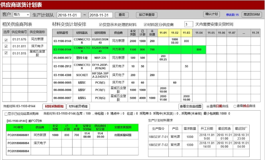Enable 显示已经完结采购单 checkbox
This screenshot has height=160, width=265.
pos(6,114)
